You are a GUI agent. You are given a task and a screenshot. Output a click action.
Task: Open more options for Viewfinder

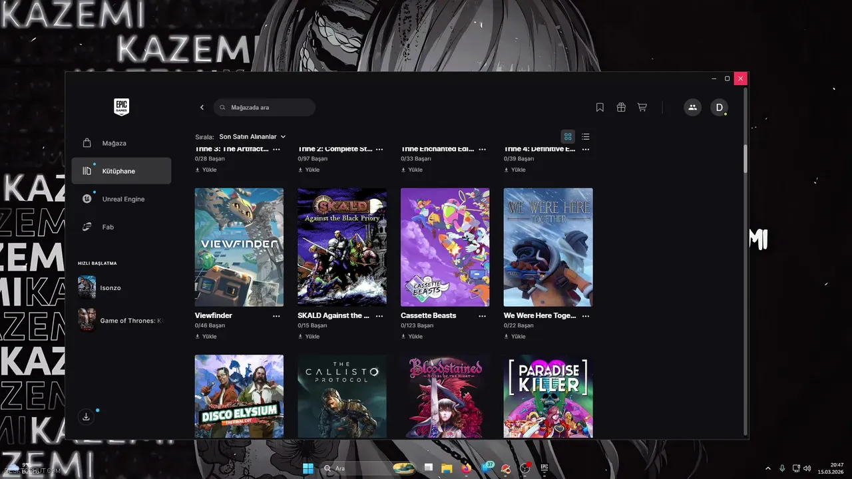click(277, 316)
